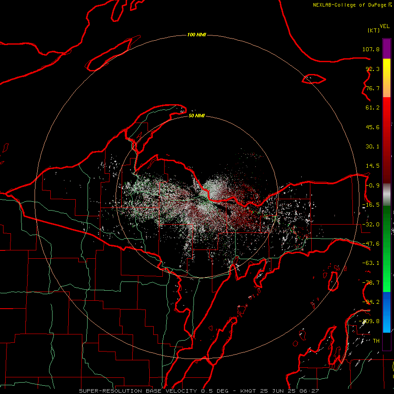This screenshot has height=394, width=394.
Task: Select the -16.5 legend value
Action: [x=371, y=205]
